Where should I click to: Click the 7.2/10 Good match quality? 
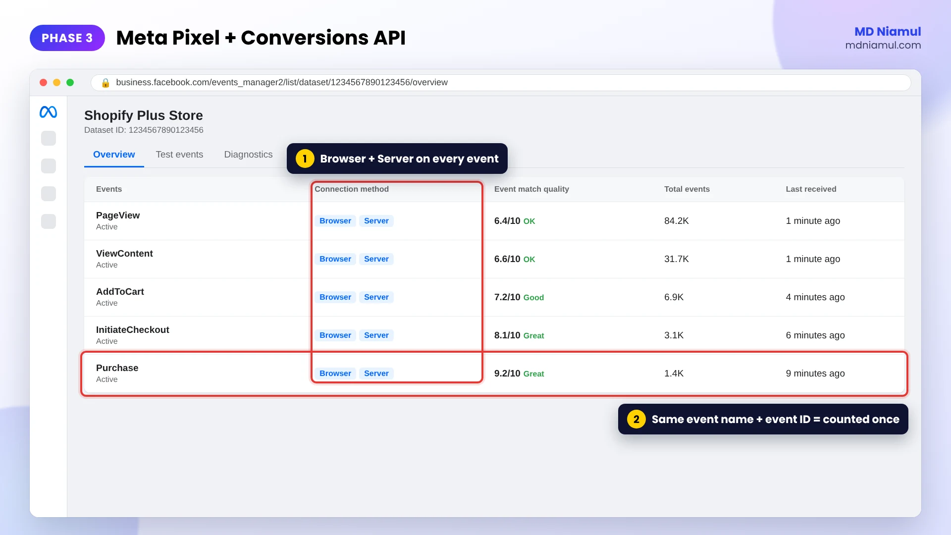519,297
